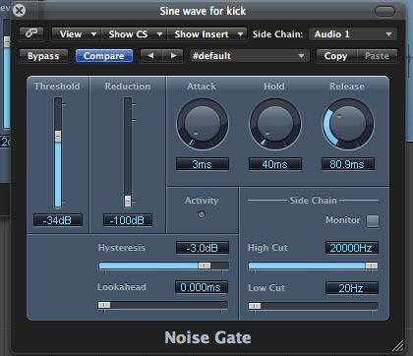The height and width of the screenshot is (356, 413).
Task: Click the Threshold -34dB value field
Action: [58, 220]
